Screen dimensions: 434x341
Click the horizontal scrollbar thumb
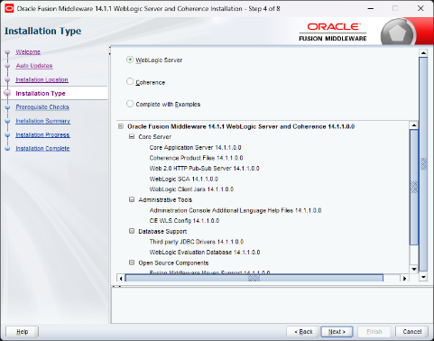click(254, 278)
